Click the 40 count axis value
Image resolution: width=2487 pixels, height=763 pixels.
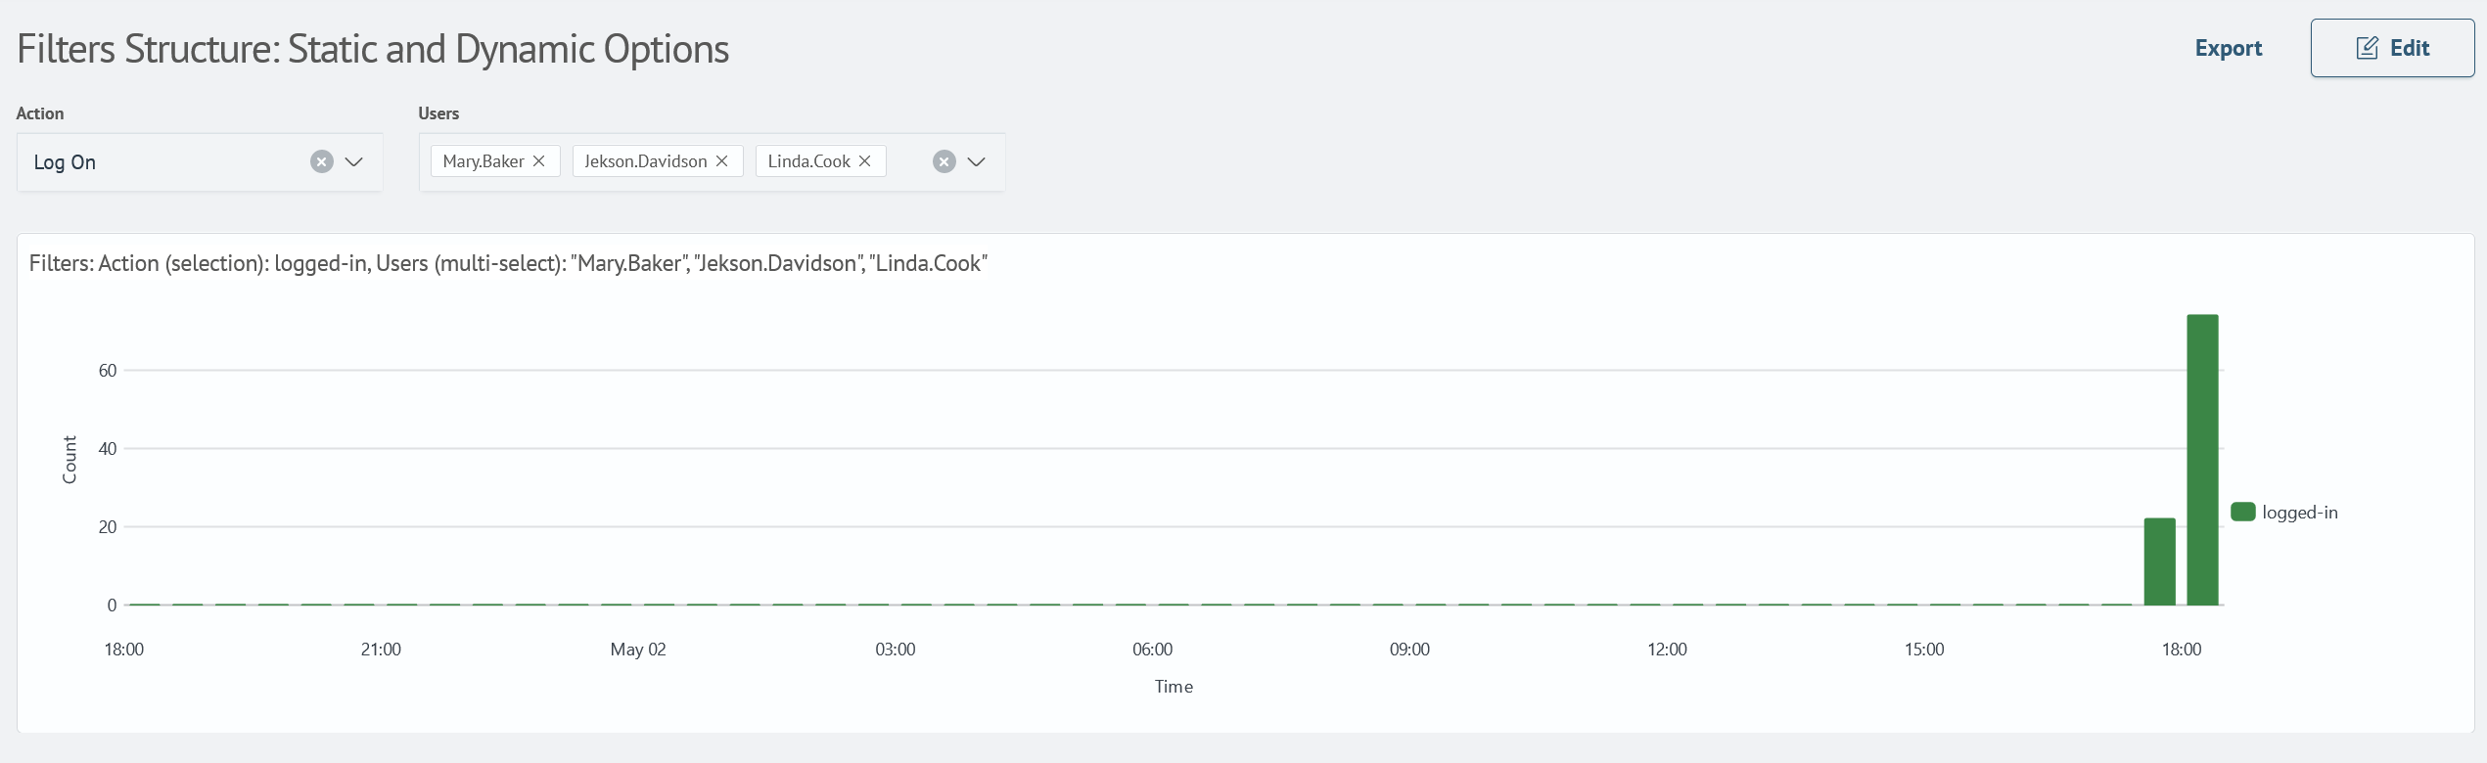108,449
